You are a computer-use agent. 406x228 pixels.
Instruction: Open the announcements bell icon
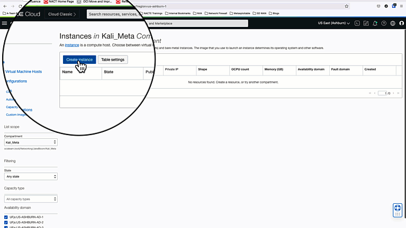(375, 23)
